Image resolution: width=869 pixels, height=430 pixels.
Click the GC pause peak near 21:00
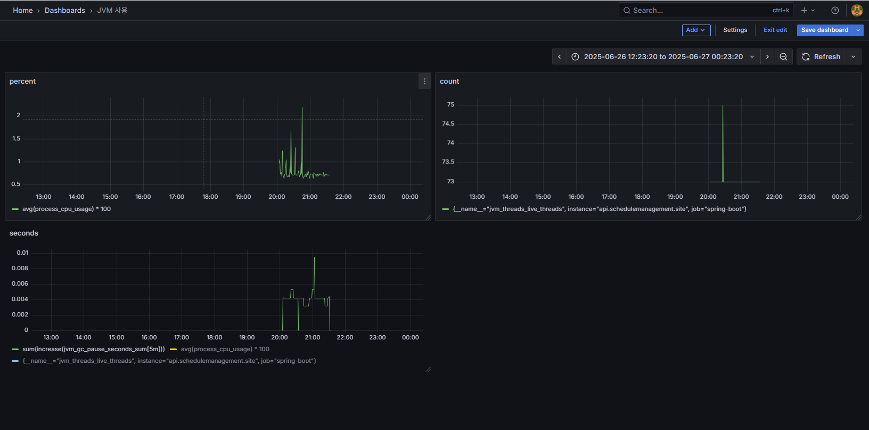pos(314,258)
